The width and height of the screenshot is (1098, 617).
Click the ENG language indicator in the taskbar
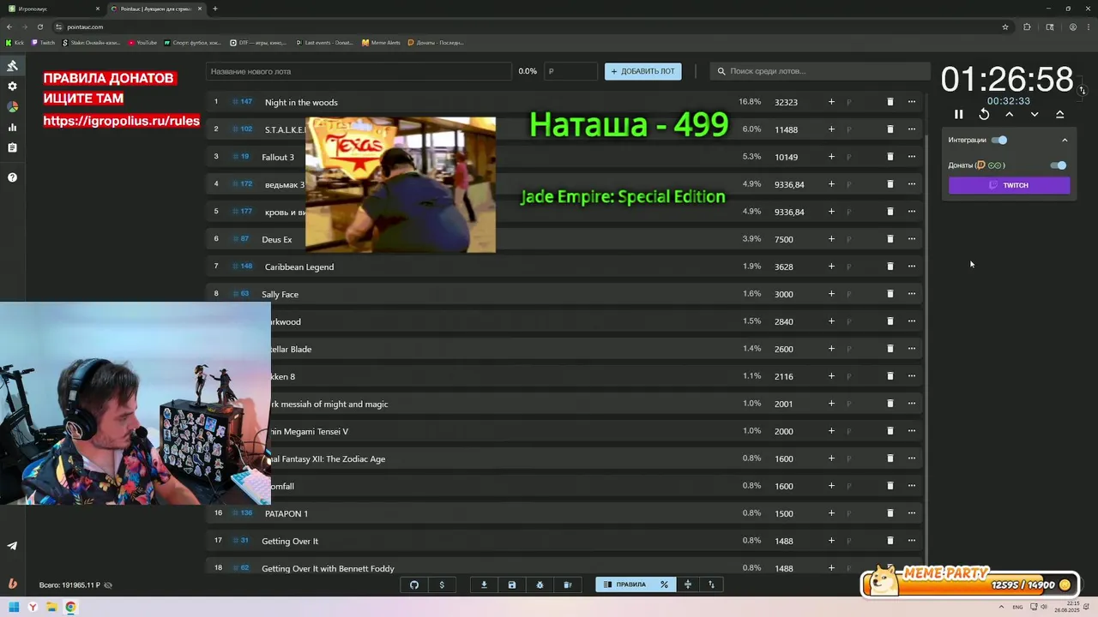point(1017,608)
